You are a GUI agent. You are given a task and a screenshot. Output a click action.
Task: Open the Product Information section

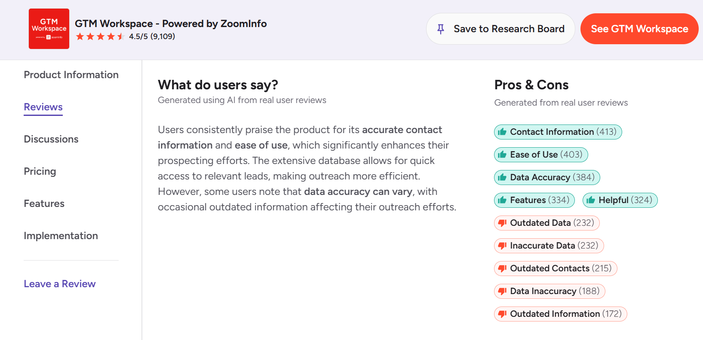pyautogui.click(x=71, y=75)
